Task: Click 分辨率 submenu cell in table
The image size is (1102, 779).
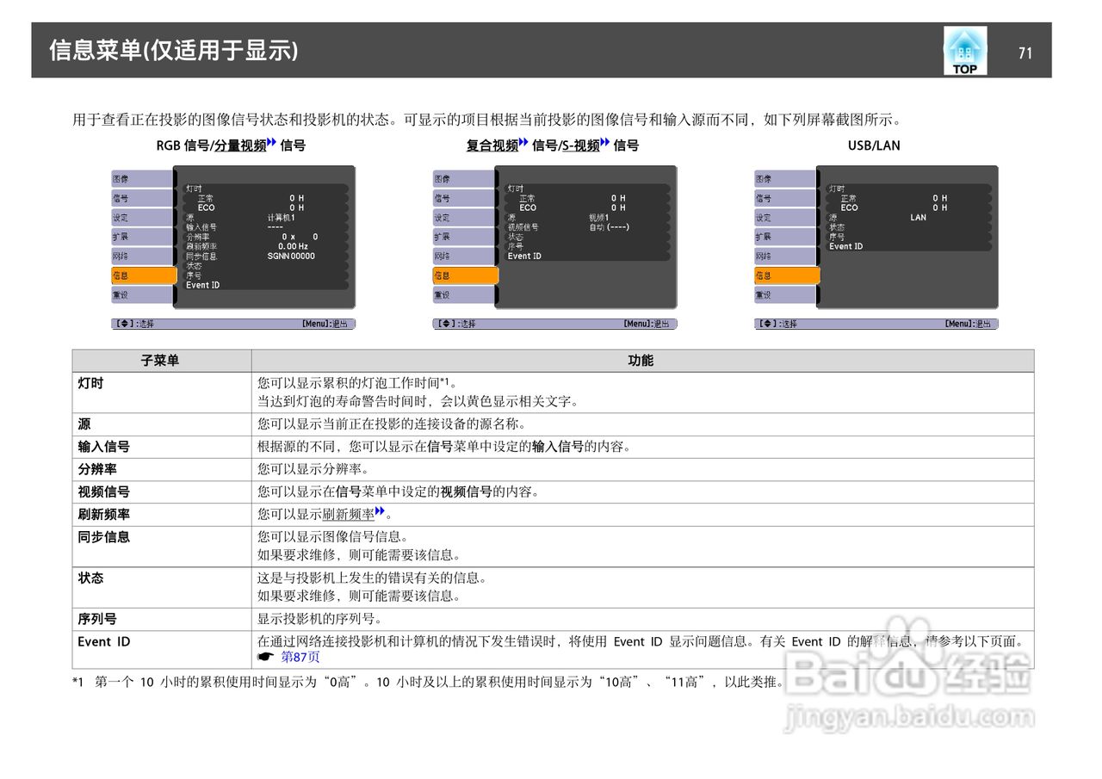Action: click(x=162, y=469)
